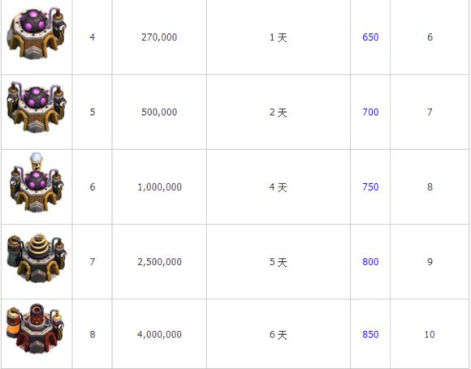This screenshot has height=369, width=471.
Task: Open the blue 650 hitpoints link
Action: (x=370, y=37)
